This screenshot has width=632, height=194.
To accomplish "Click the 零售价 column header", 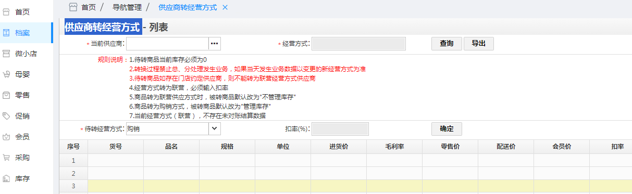I will click(450, 147).
